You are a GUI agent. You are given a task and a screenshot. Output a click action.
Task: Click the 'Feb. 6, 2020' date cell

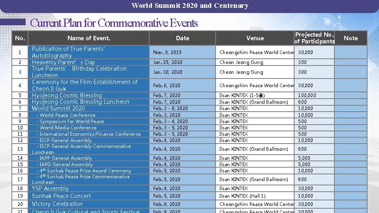coord(182,85)
